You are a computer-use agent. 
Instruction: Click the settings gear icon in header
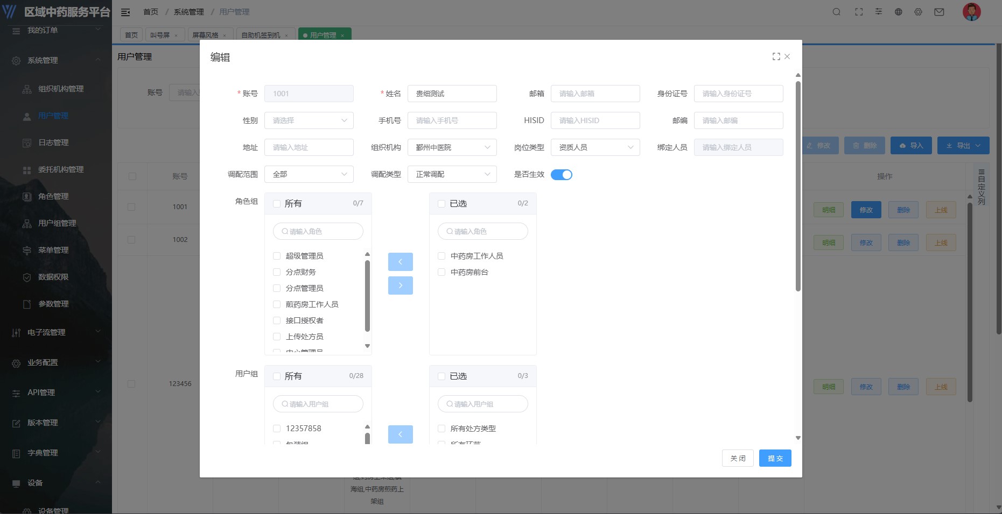[918, 11]
